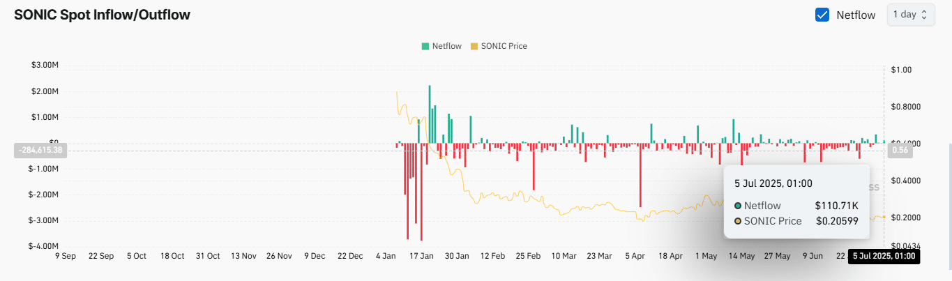Click the SONIC Spot Inflow/Outflow title
Image resolution: width=952 pixels, height=281 pixels.
point(102,14)
